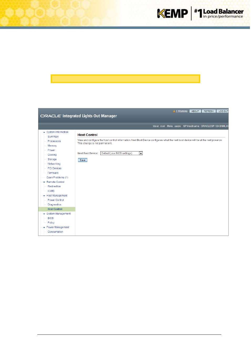Open the Processors page
251x355 pixels.
coord(54,141)
